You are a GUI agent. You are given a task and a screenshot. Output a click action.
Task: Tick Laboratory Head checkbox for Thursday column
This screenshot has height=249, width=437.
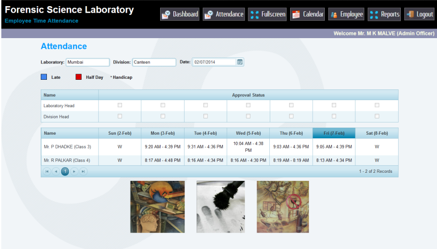[291, 105]
